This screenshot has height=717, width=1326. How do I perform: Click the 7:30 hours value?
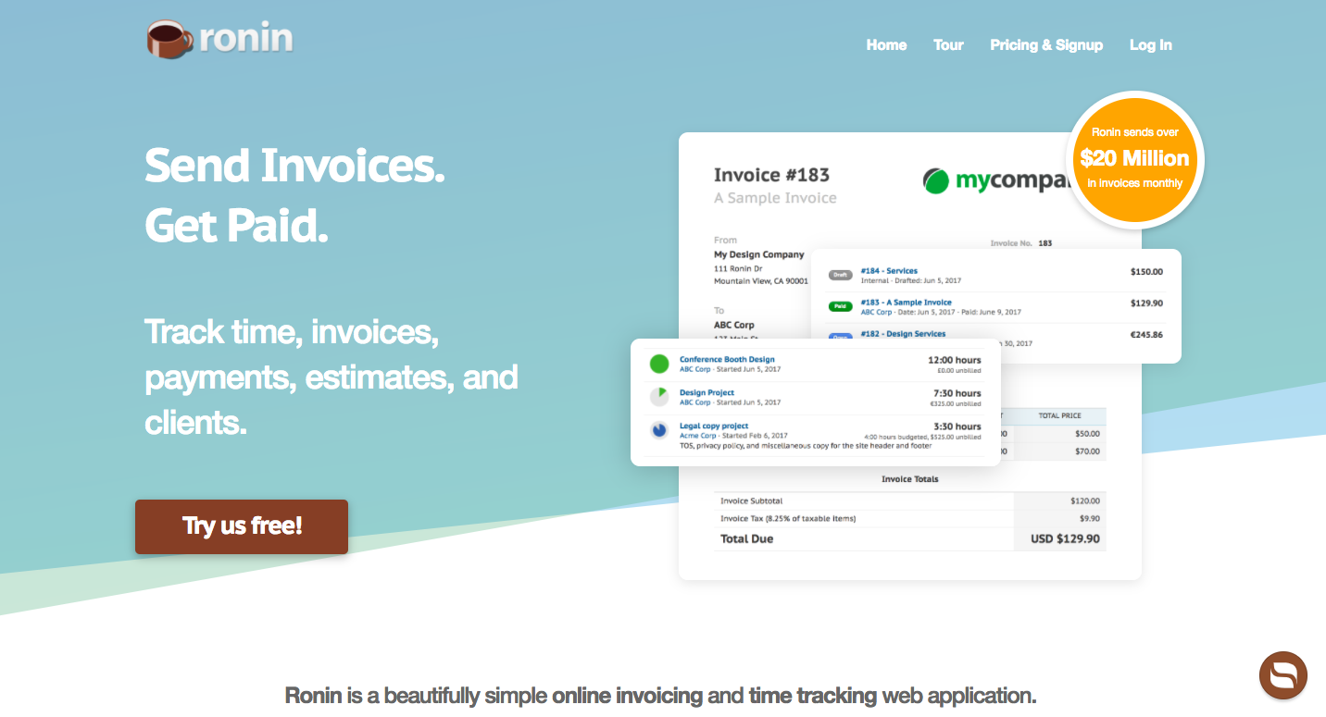click(957, 393)
